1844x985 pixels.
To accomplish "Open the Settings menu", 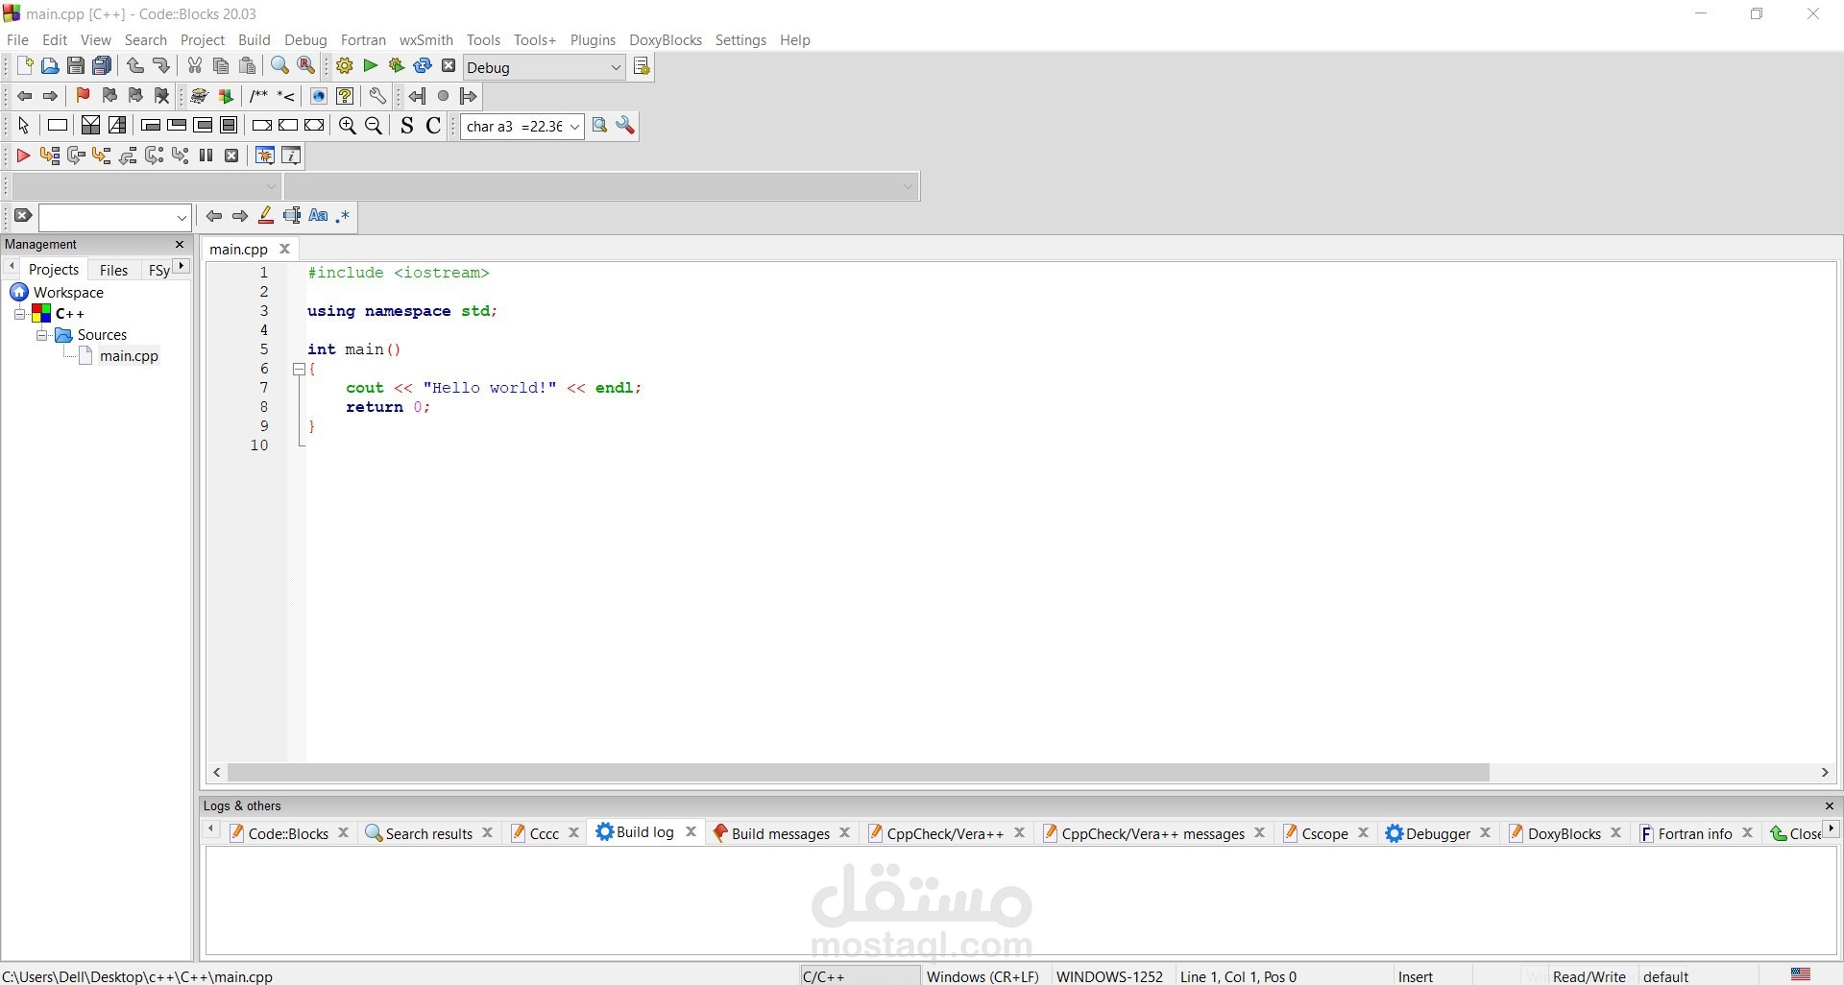I will (x=740, y=40).
